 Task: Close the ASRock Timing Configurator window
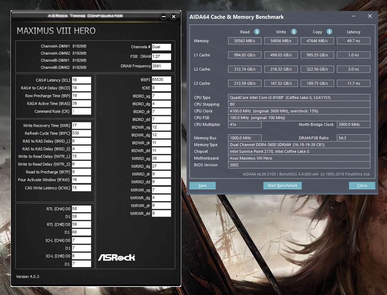pos(173,17)
